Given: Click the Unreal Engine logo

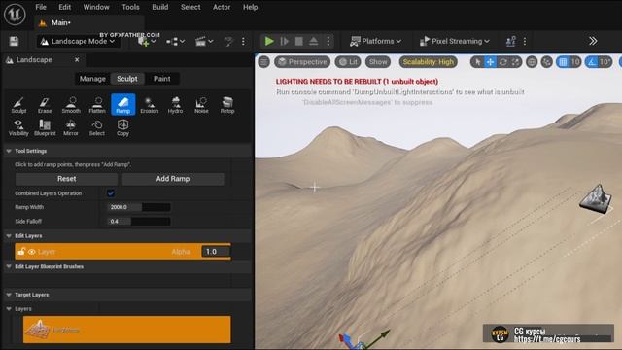Looking at the screenshot, I should pos(15,15).
